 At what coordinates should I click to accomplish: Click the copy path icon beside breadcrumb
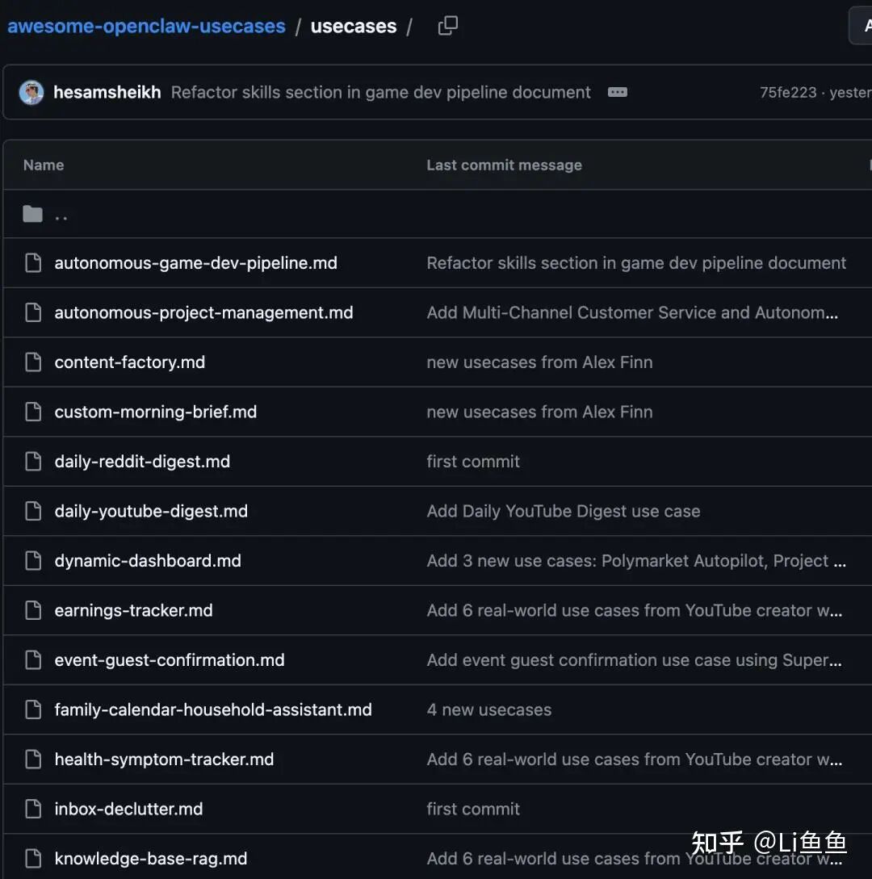coord(448,25)
